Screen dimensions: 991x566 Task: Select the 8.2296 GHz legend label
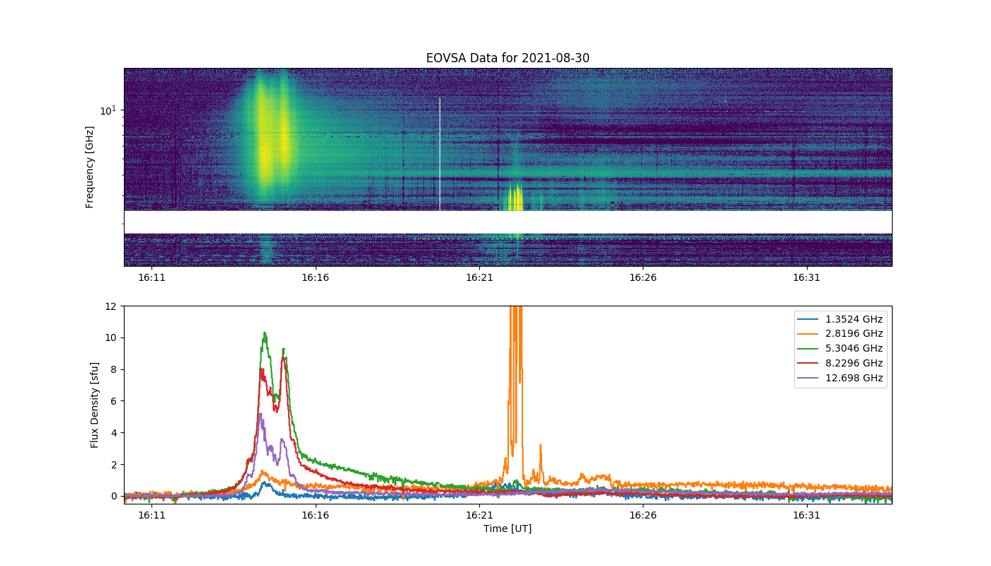(x=854, y=364)
